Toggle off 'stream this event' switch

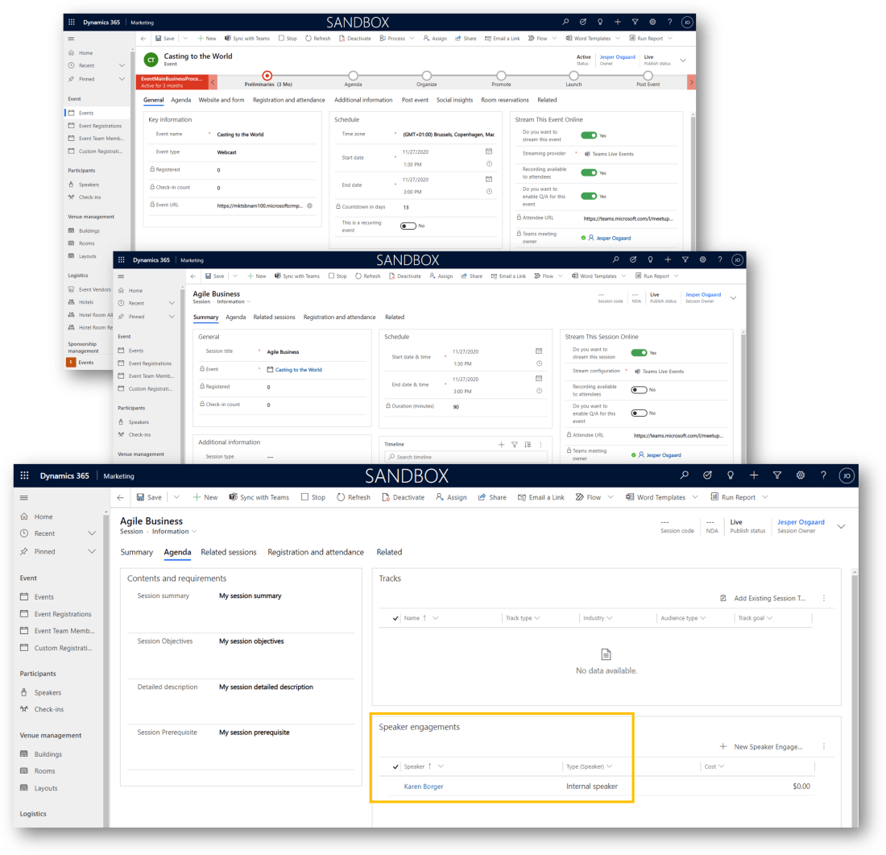588,136
